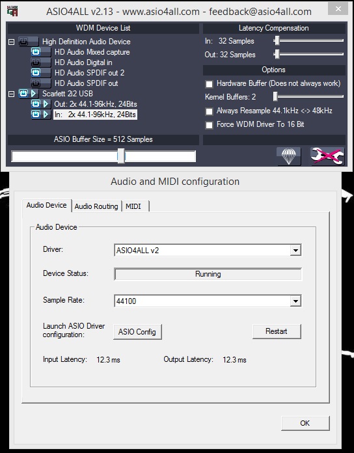Collapse the High Definition Audio Device tree
The image size is (354, 453).
[11, 42]
